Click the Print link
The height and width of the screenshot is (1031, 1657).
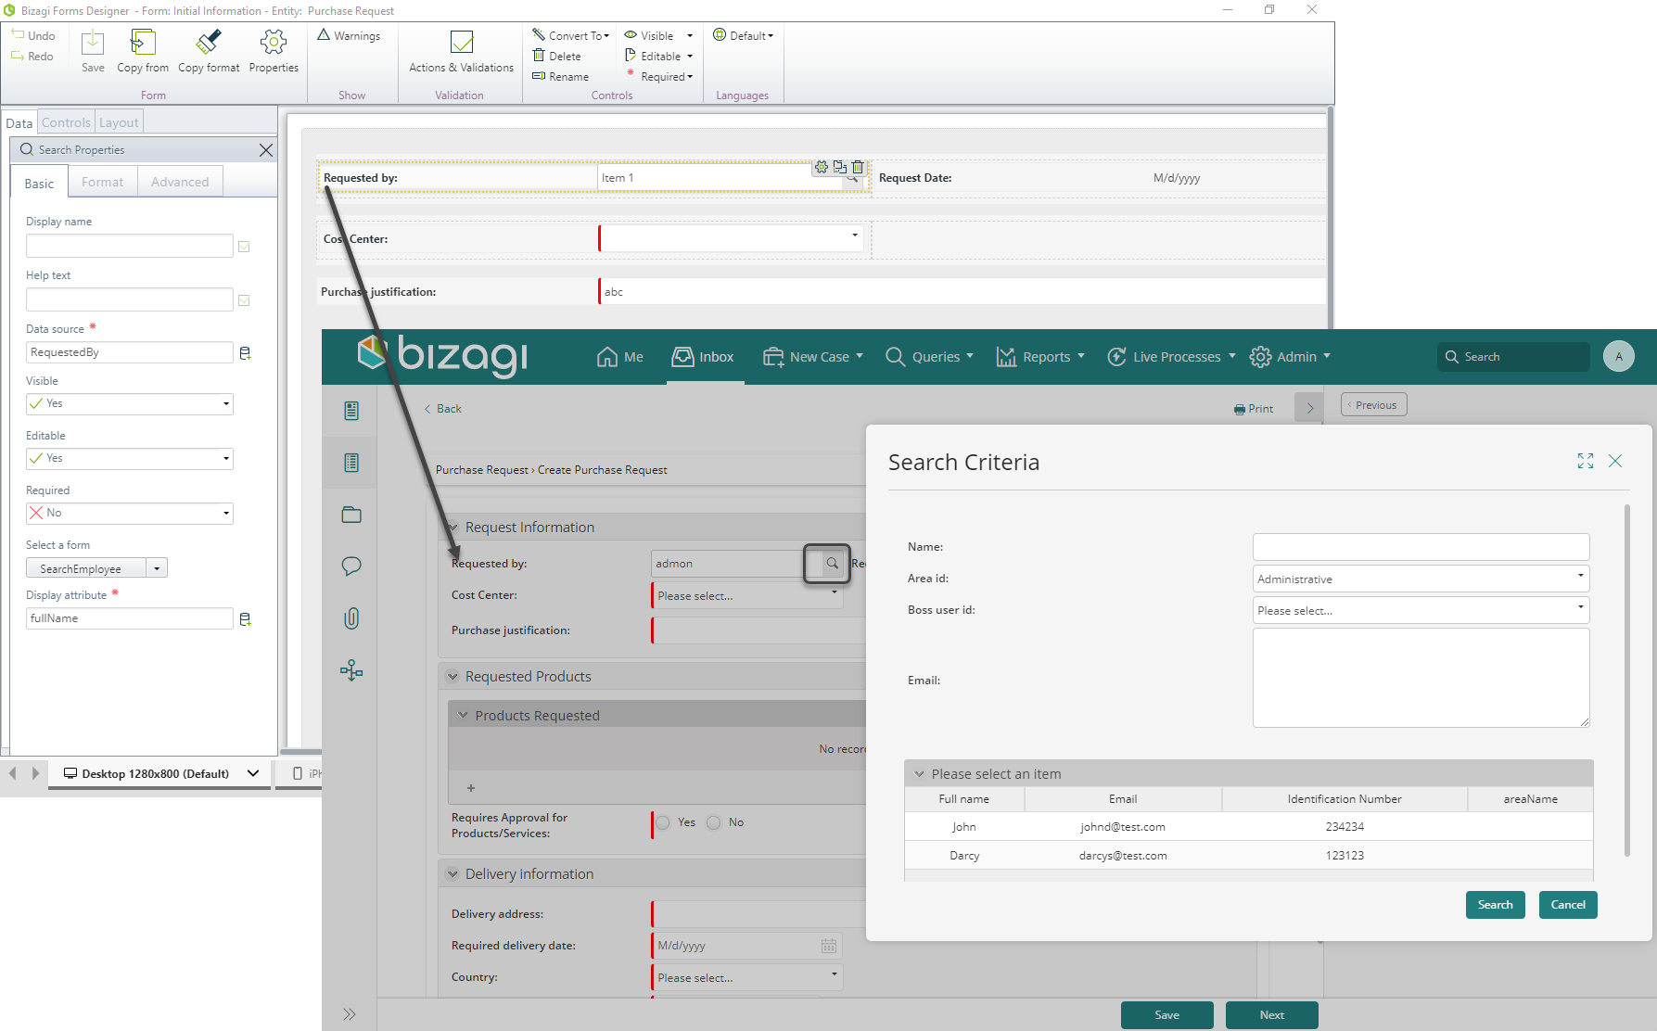[x=1254, y=409]
